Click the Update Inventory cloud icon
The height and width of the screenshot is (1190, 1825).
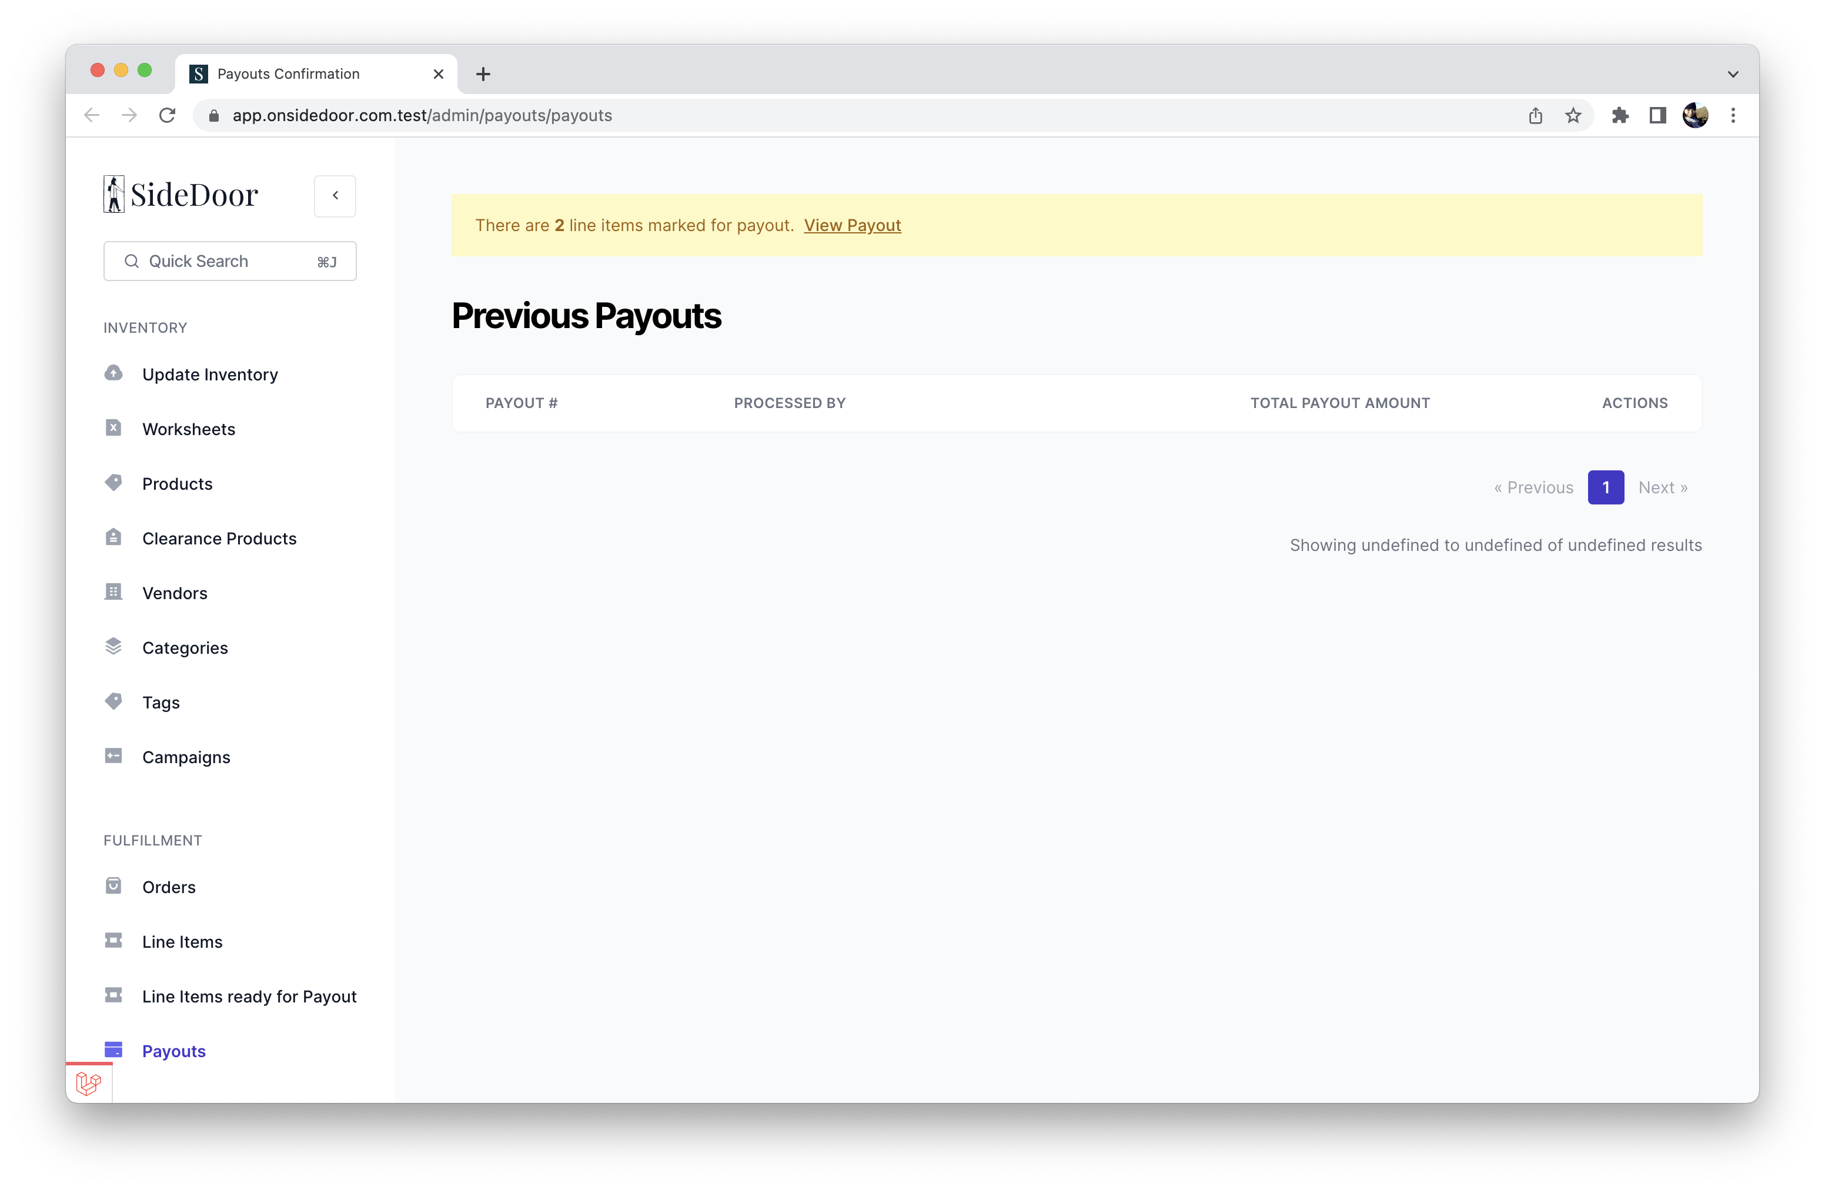(x=113, y=373)
